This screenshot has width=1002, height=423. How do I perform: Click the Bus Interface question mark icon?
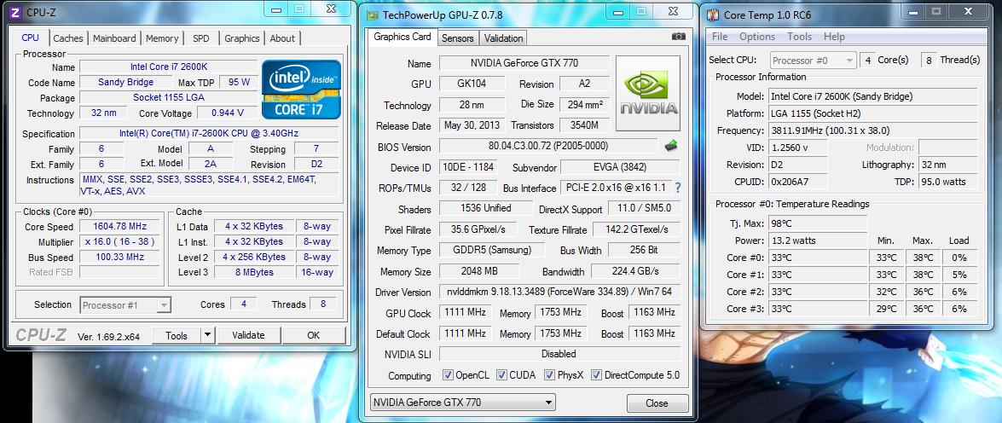(678, 188)
